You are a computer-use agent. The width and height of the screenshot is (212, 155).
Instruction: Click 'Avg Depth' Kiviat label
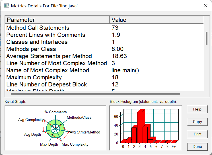click(32, 134)
